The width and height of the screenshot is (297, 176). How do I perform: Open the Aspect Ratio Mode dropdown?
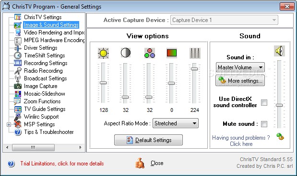tap(176, 123)
